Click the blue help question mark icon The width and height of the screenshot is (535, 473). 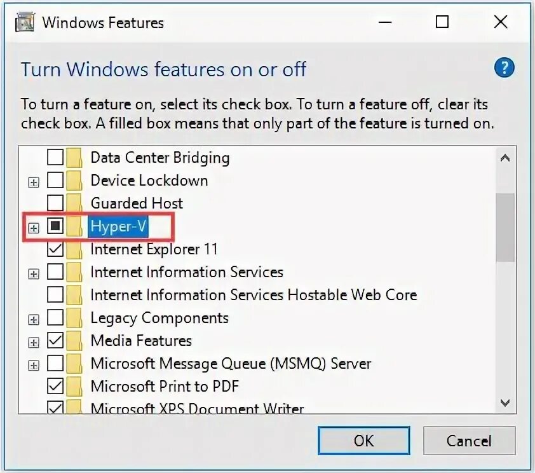(503, 67)
